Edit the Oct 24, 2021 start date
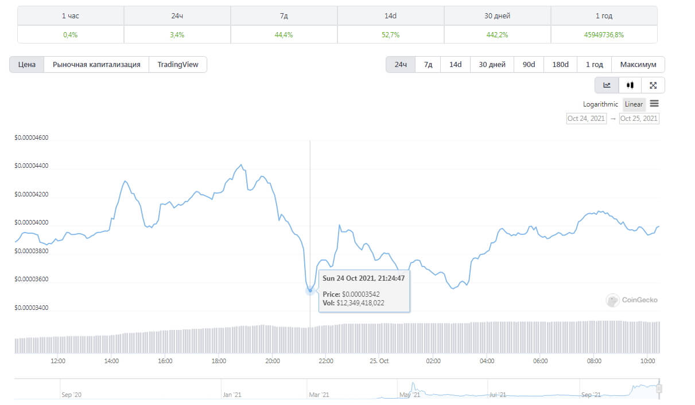The width and height of the screenshot is (695, 405). pos(586,119)
